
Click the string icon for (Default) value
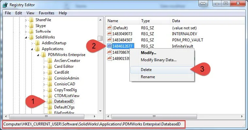click(x=109, y=28)
